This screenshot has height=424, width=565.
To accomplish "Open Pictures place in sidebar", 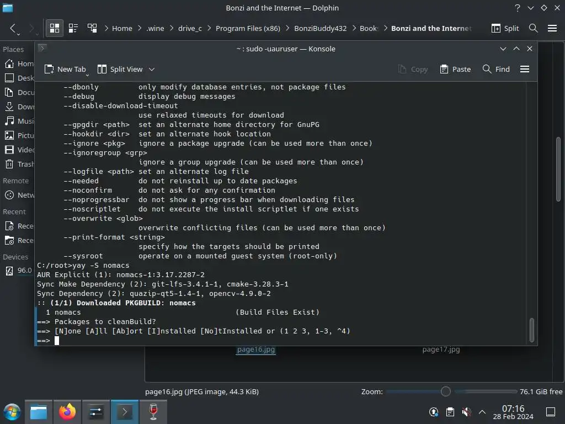I will [x=19, y=136].
